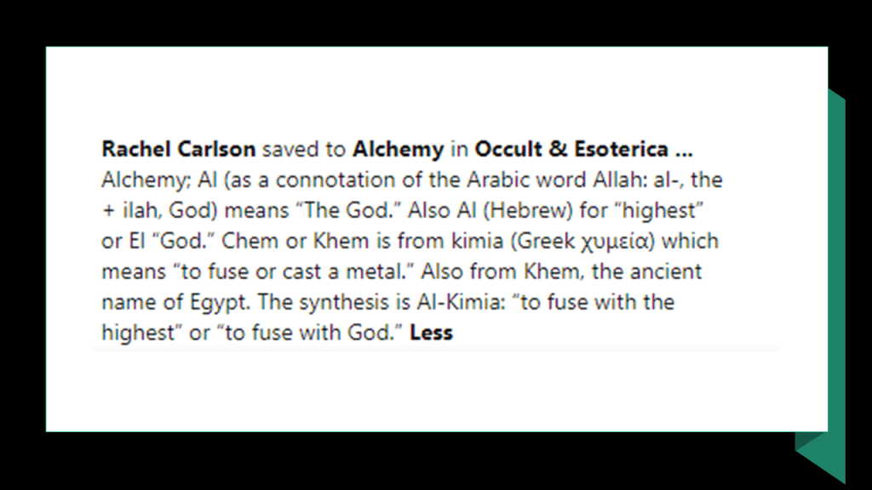Collapse the description using Less
Viewport: 872px width, 490px height.
coord(431,333)
